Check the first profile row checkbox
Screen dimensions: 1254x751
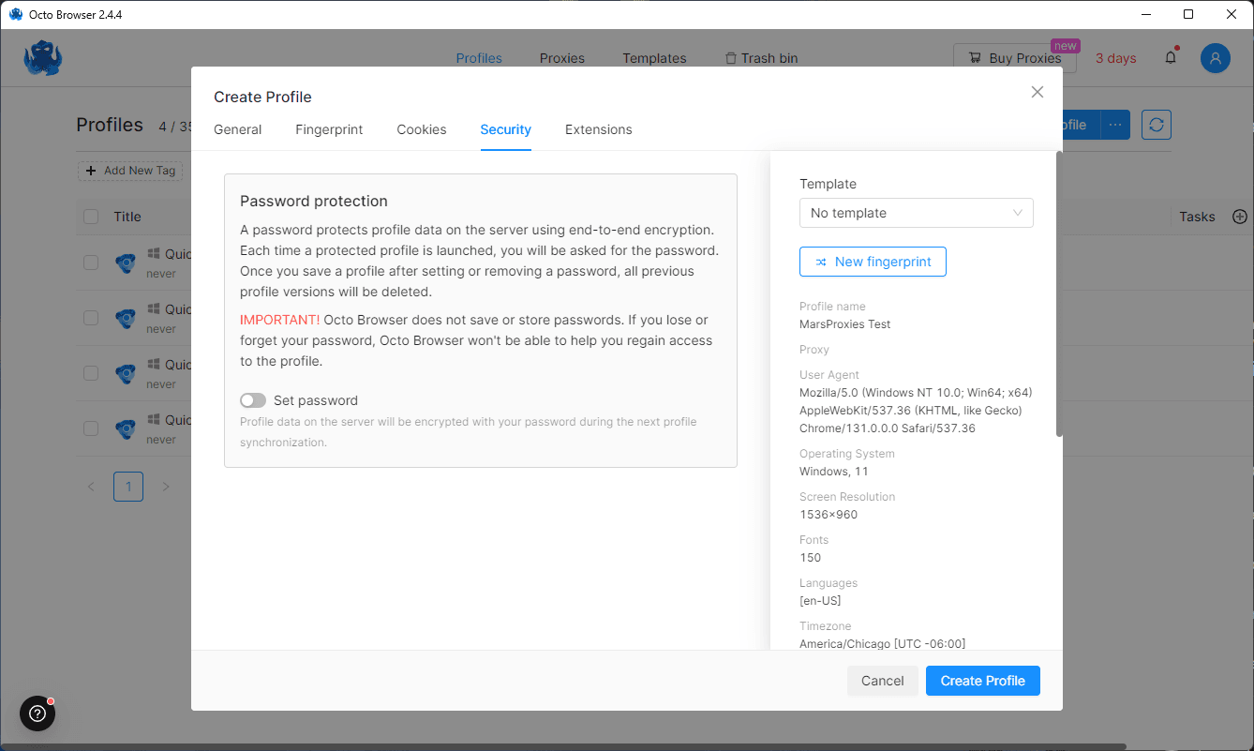tap(91, 263)
